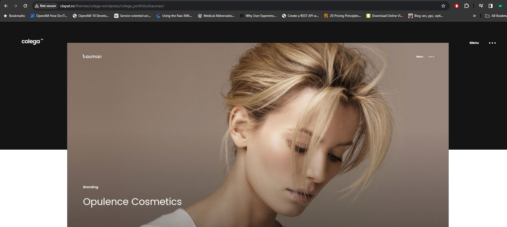507x227 pixels.
Task: Open Using the Raw XML bookmark
Action: coord(174,16)
